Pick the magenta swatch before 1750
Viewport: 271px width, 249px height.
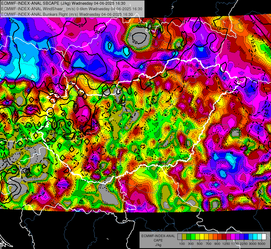[x=233, y=237]
